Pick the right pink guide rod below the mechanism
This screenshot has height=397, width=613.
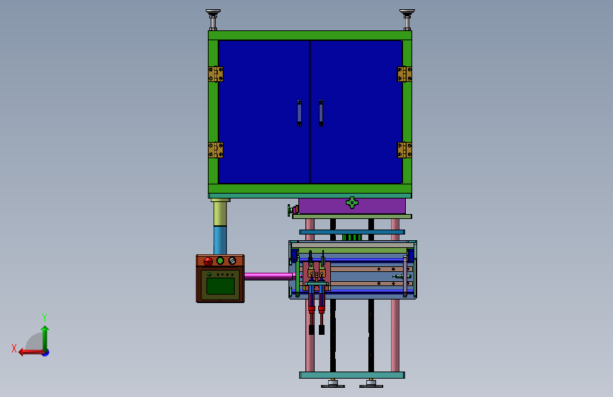[395, 336]
